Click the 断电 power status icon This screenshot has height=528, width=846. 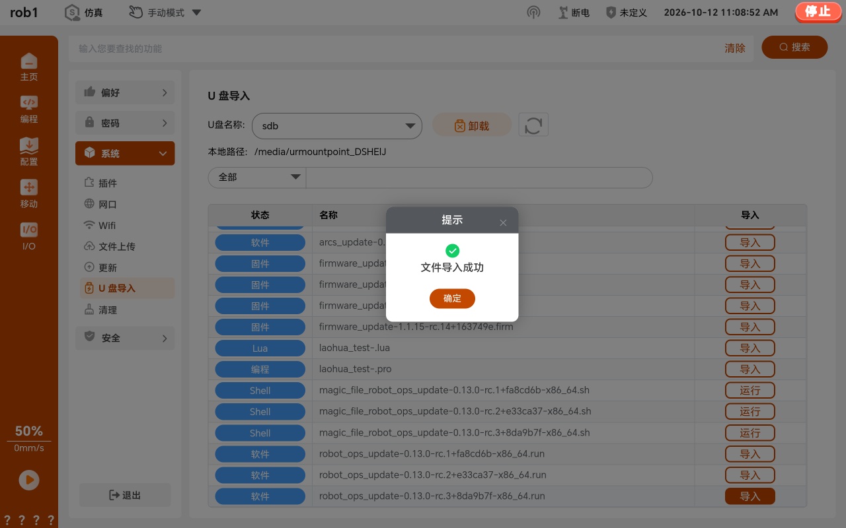coord(564,13)
